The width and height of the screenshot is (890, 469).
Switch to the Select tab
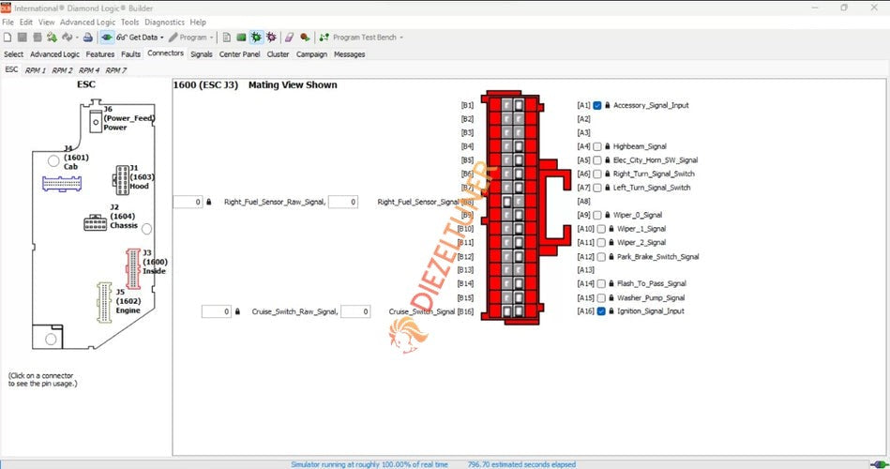coord(14,54)
